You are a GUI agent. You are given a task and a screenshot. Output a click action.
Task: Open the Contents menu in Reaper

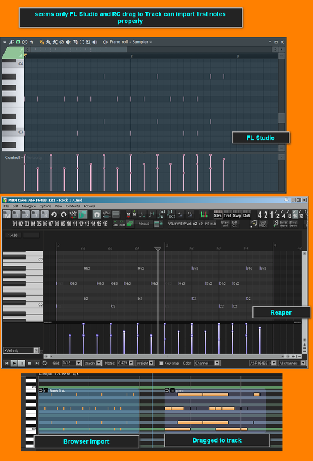pyautogui.click(x=73, y=206)
